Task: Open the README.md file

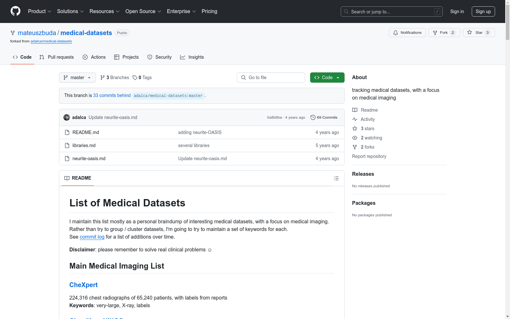Action: (86, 132)
